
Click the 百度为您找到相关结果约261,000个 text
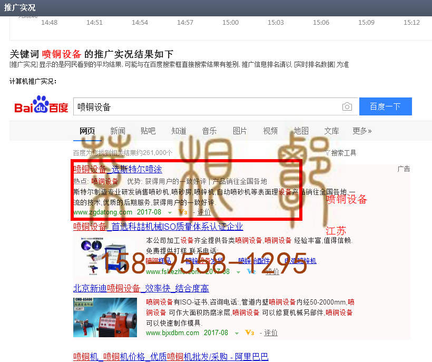(x=123, y=153)
